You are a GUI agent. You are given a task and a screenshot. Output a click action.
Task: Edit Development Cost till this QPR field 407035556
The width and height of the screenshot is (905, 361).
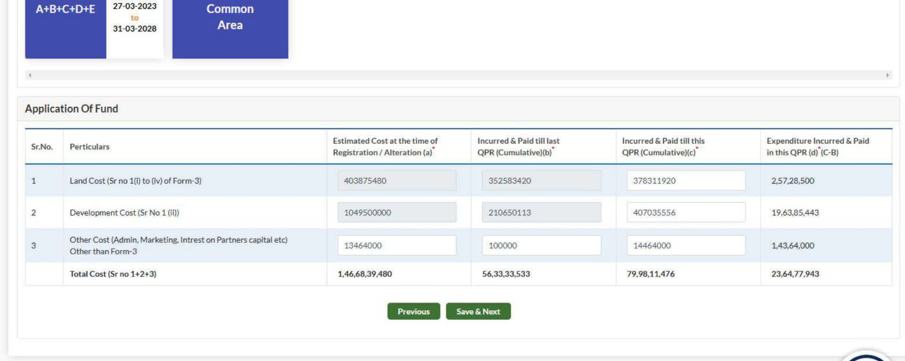point(686,212)
